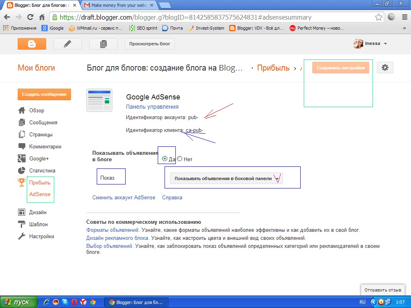Open the Форматы объявлений link
This screenshot has width=411, height=308.
[112, 230]
